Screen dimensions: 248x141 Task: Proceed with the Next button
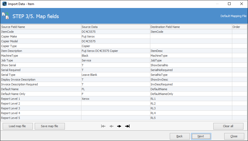point(201,136)
